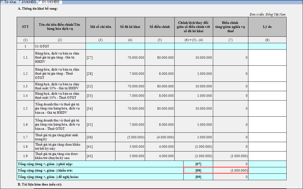Click the [07] phải nộp total value
The image size is (303, 189).
point(231,164)
